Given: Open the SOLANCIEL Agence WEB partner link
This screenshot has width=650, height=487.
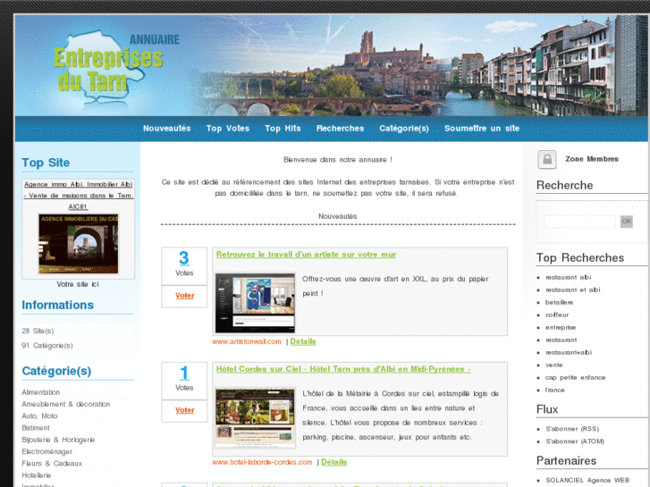Looking at the screenshot, I should [x=587, y=480].
